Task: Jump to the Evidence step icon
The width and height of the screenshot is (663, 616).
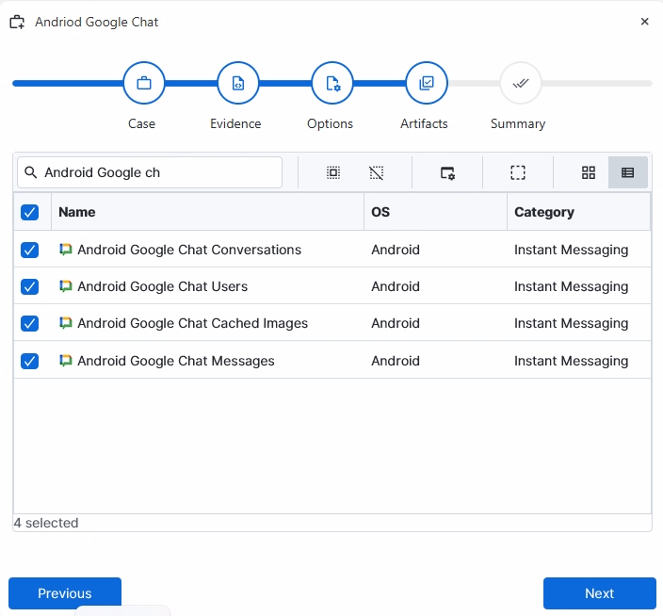Action: pyautogui.click(x=237, y=83)
